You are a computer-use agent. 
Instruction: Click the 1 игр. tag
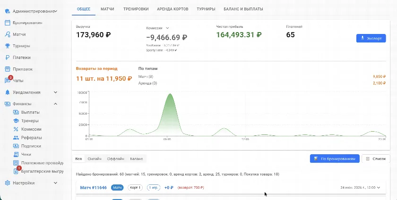pos(154,188)
